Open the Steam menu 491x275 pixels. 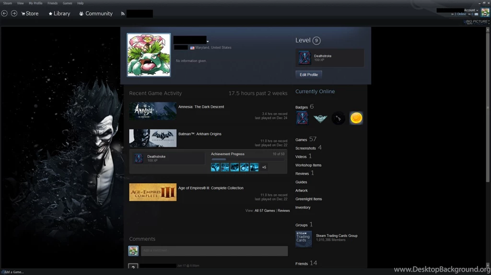coord(8,3)
